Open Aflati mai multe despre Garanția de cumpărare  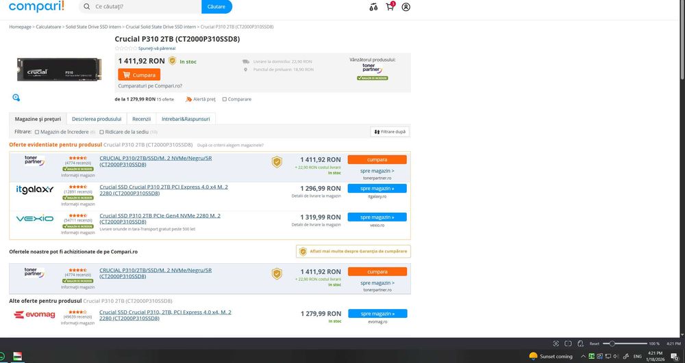(353, 252)
